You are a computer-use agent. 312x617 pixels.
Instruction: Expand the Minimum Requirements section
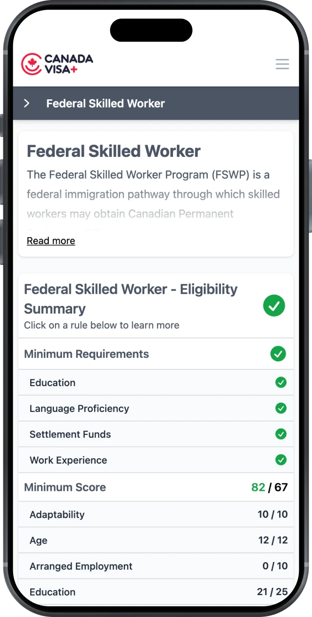click(86, 354)
